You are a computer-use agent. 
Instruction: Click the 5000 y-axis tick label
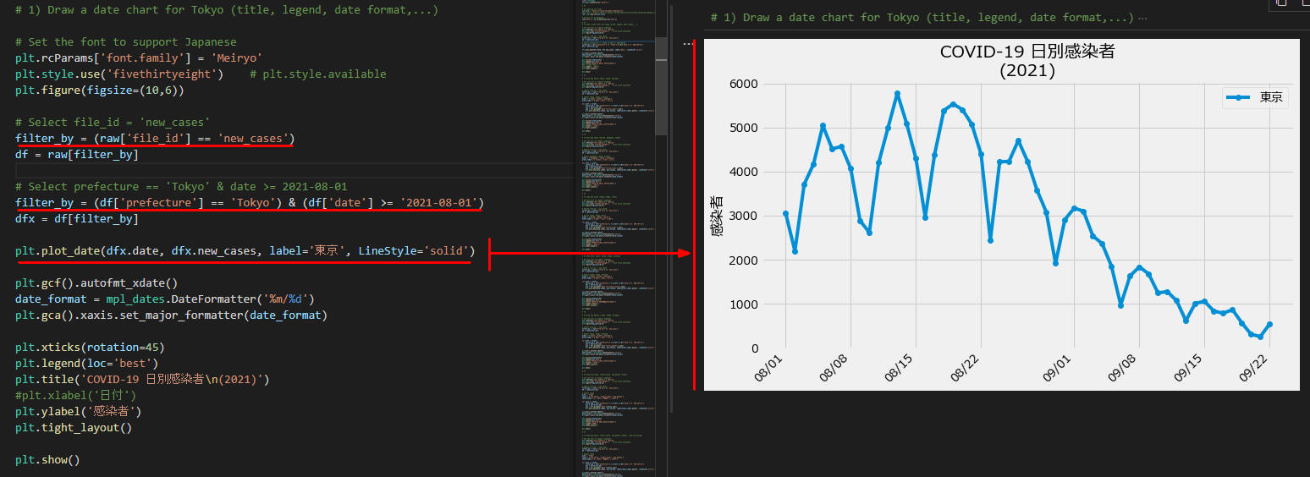pos(743,128)
